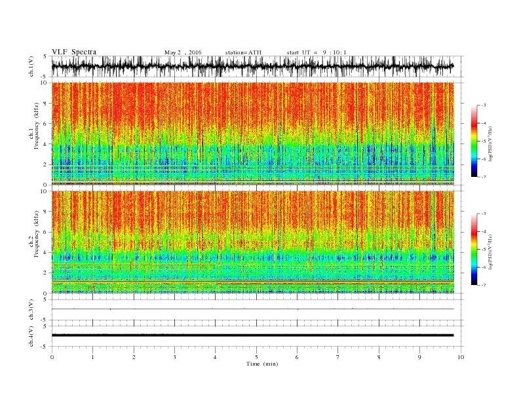Click the ch.1 spectrogram color bar

pyautogui.click(x=474, y=142)
